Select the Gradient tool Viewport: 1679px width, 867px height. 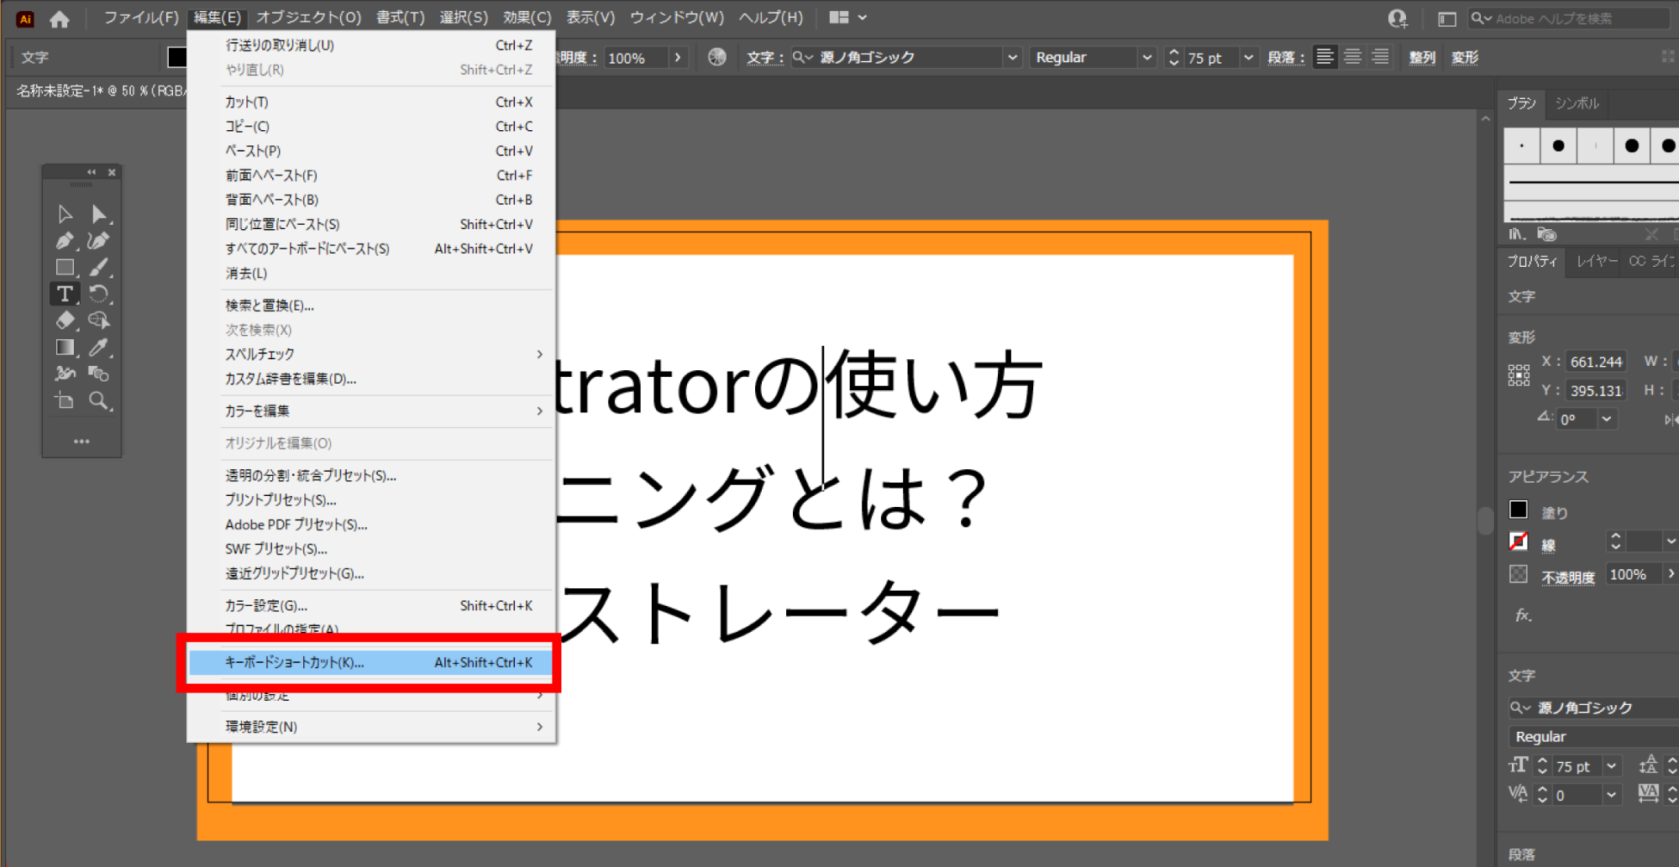(x=65, y=347)
